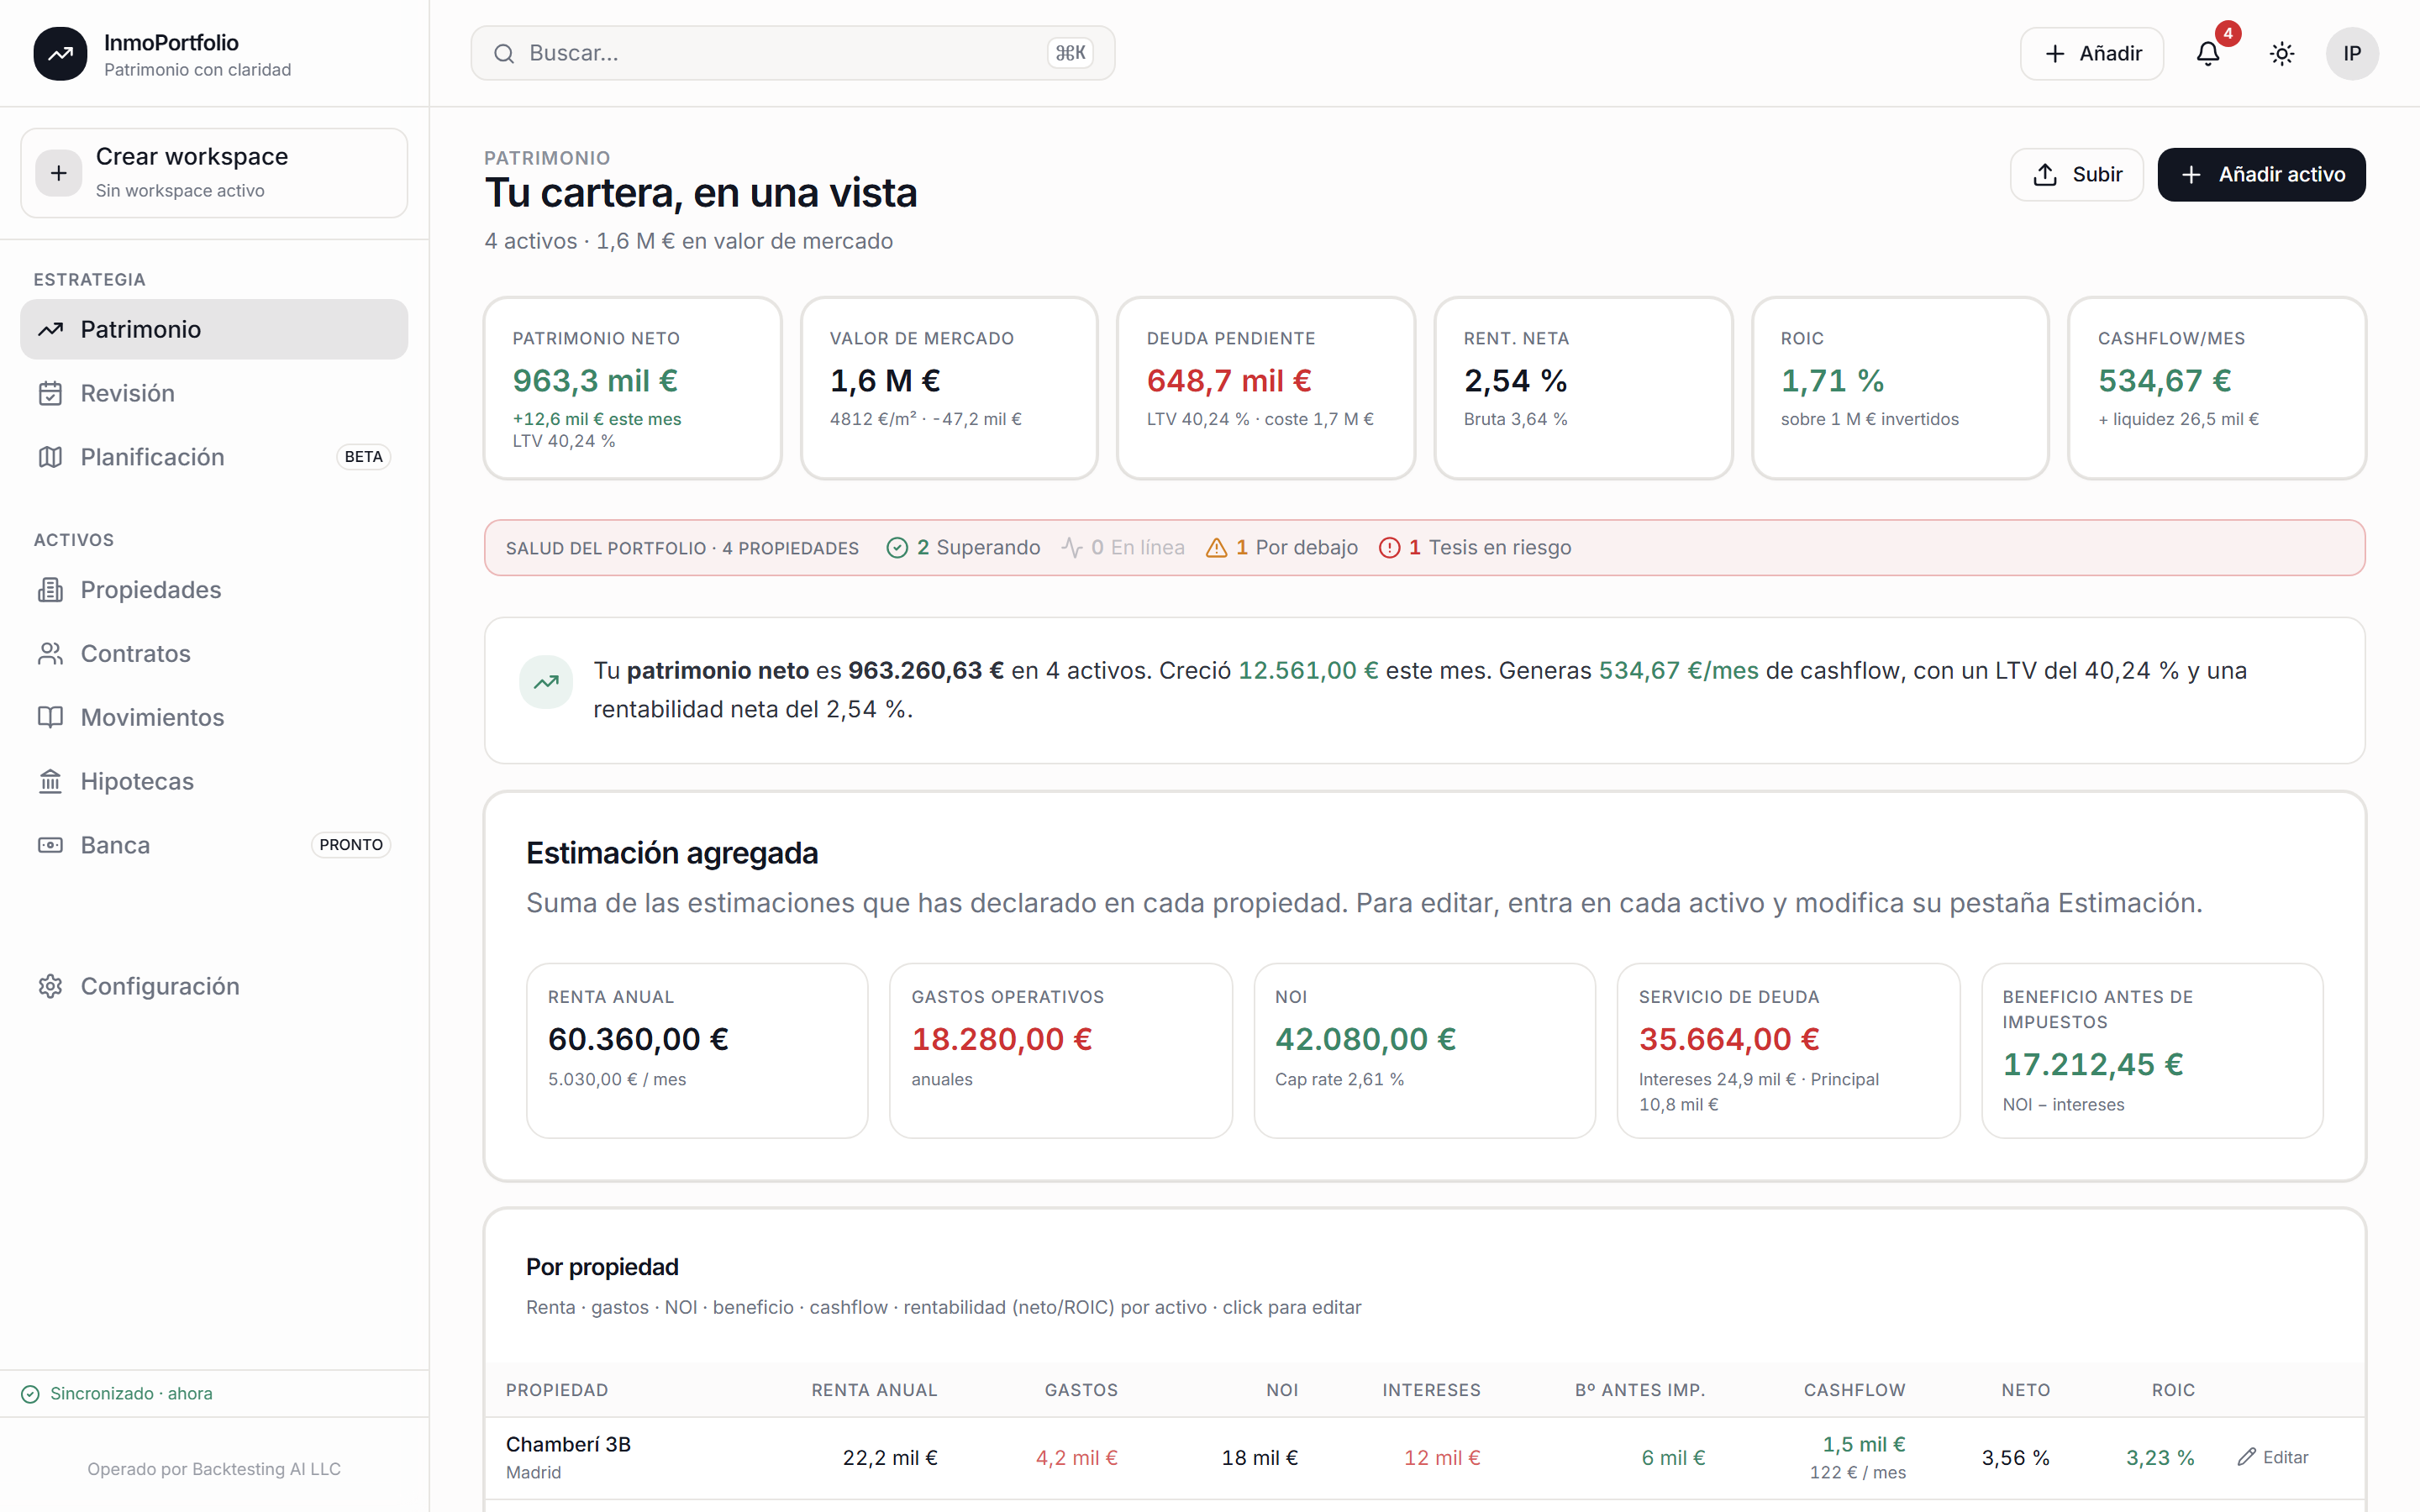Click the ROIC column header
This screenshot has width=2420, height=1512.
pyautogui.click(x=2173, y=1390)
